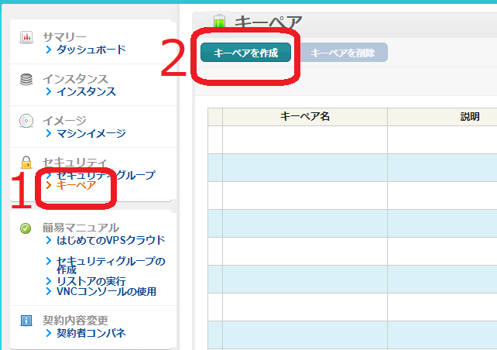Click the Security padlock icon

26,162
